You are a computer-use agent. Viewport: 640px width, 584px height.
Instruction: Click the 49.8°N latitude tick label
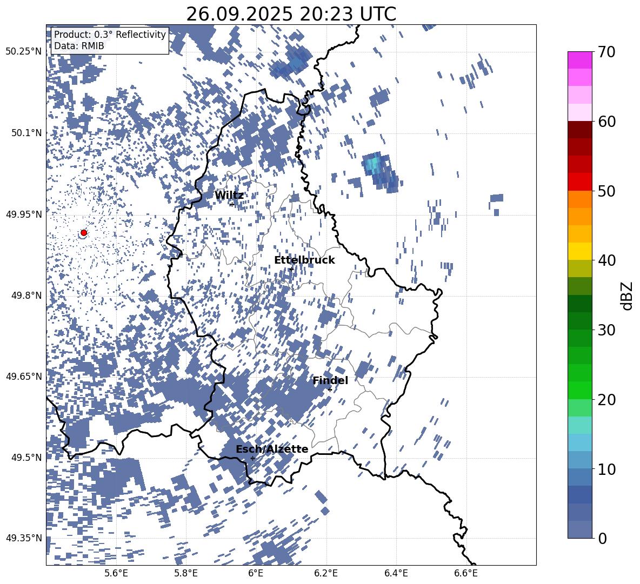click(27, 296)
